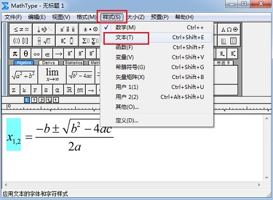This screenshot has height=200, width=273.
Task: Select the first tab-stop alignment button highlighted blue
Action: point(27,100)
